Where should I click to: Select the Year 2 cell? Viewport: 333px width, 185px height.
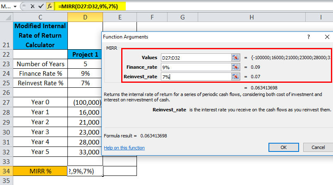41,122
